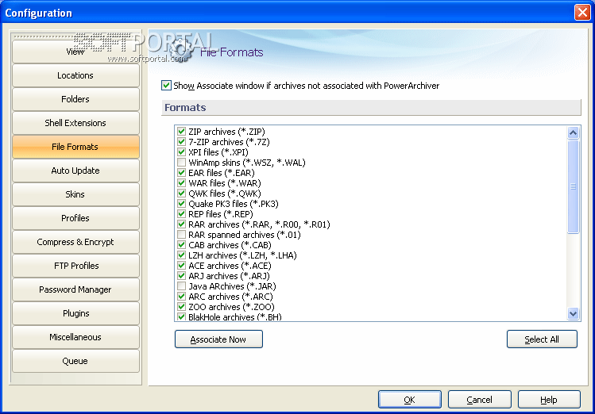Open the Profiles section

(x=75, y=218)
